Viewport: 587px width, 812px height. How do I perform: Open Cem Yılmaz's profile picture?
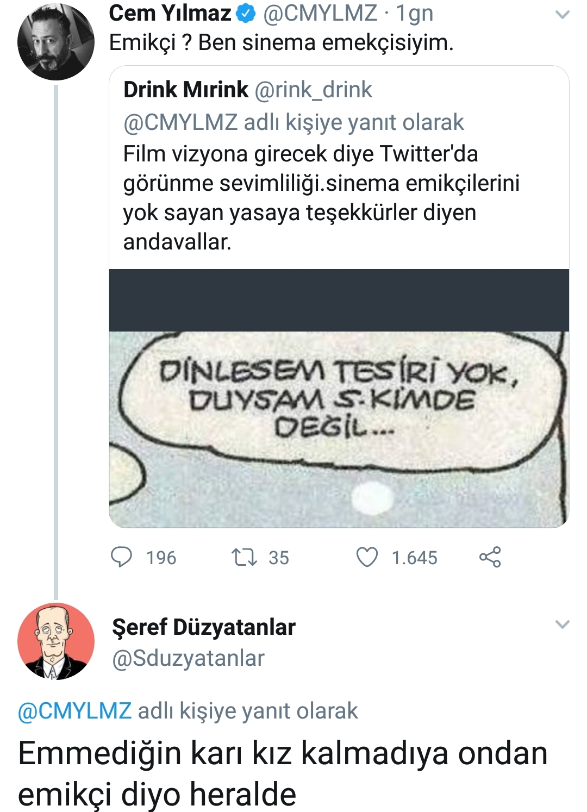(55, 42)
